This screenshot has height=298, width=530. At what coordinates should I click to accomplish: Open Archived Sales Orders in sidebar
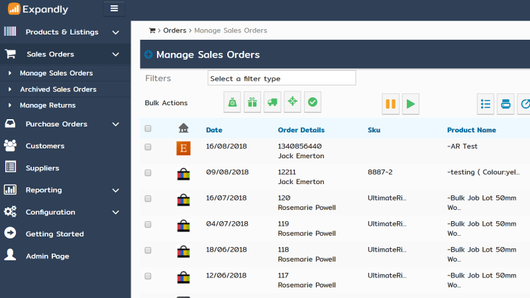click(58, 89)
